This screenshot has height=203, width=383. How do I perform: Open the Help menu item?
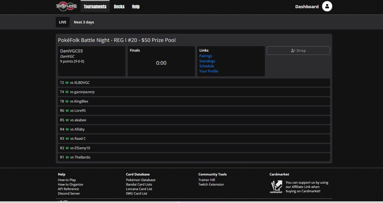[136, 6]
